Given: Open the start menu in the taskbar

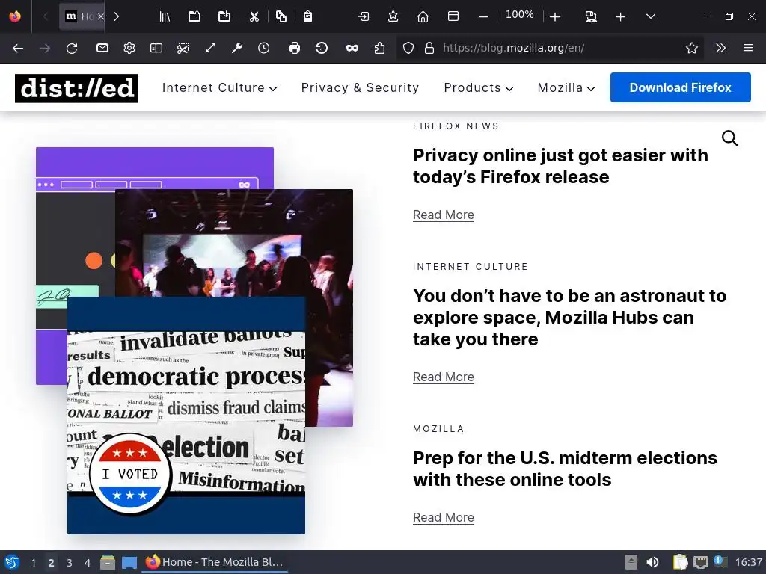Looking at the screenshot, I should 12,562.
